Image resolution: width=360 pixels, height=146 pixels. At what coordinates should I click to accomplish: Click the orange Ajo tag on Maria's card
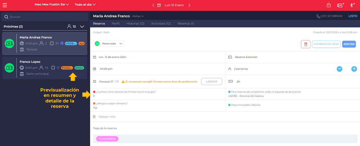(82, 44)
